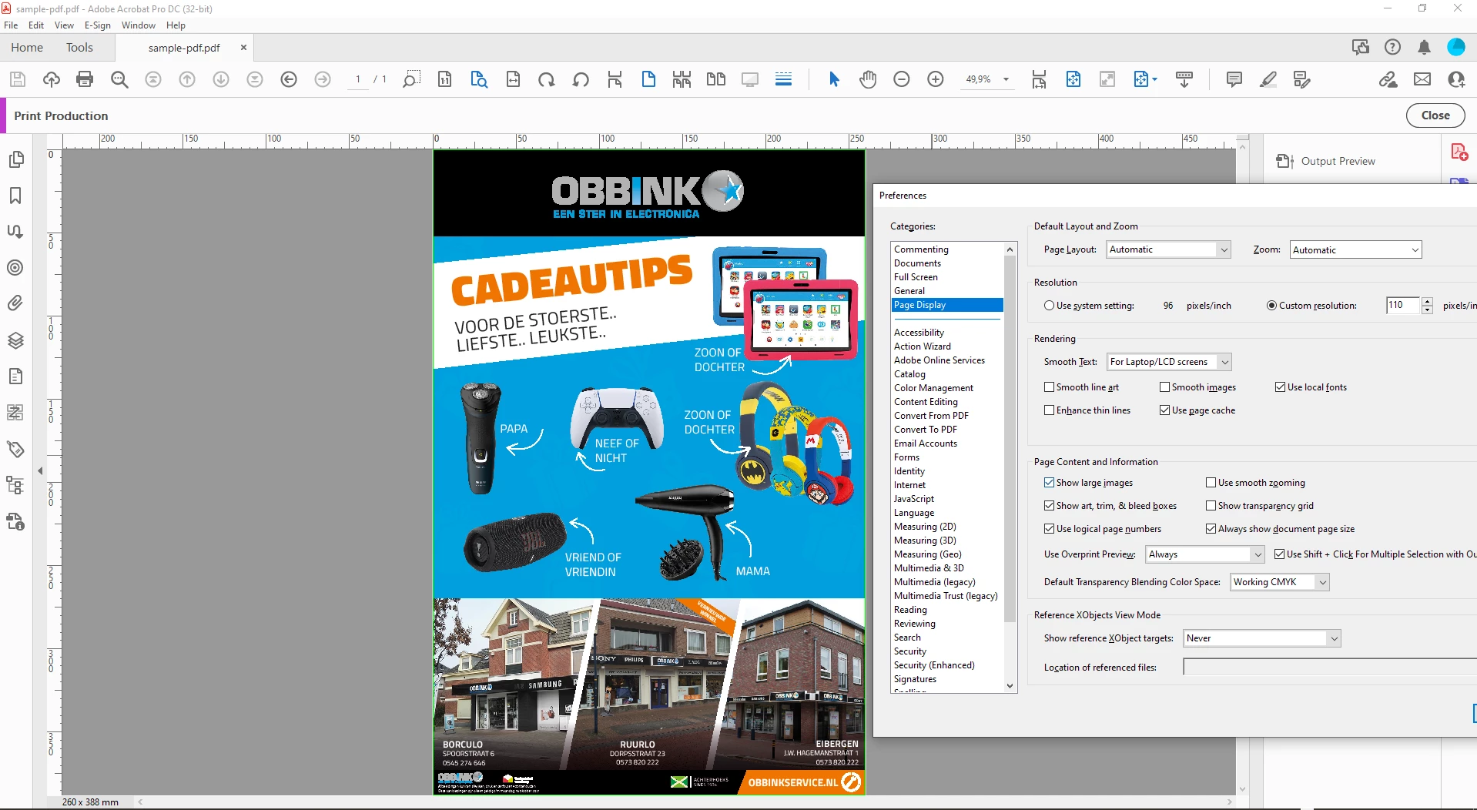
Task: Choose the selection arrow tool
Action: [834, 79]
